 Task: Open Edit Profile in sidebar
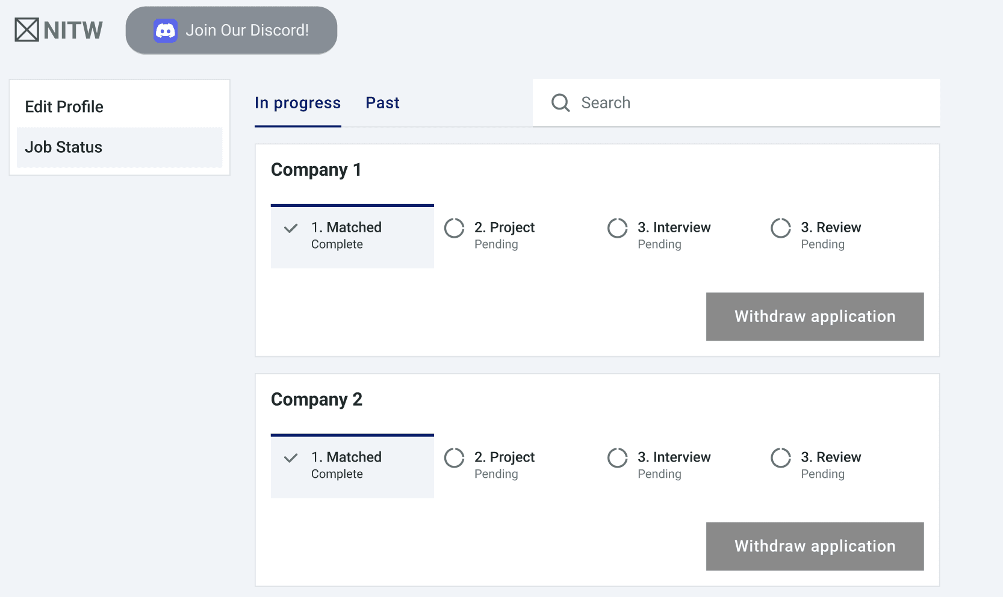pos(64,107)
